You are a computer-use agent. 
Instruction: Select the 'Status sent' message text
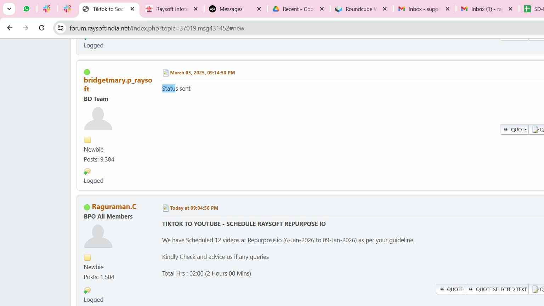click(176, 89)
